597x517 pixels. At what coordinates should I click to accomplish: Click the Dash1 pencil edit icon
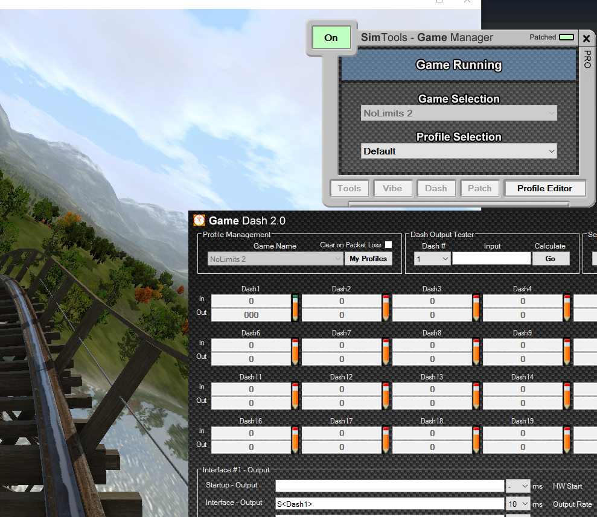click(x=295, y=308)
